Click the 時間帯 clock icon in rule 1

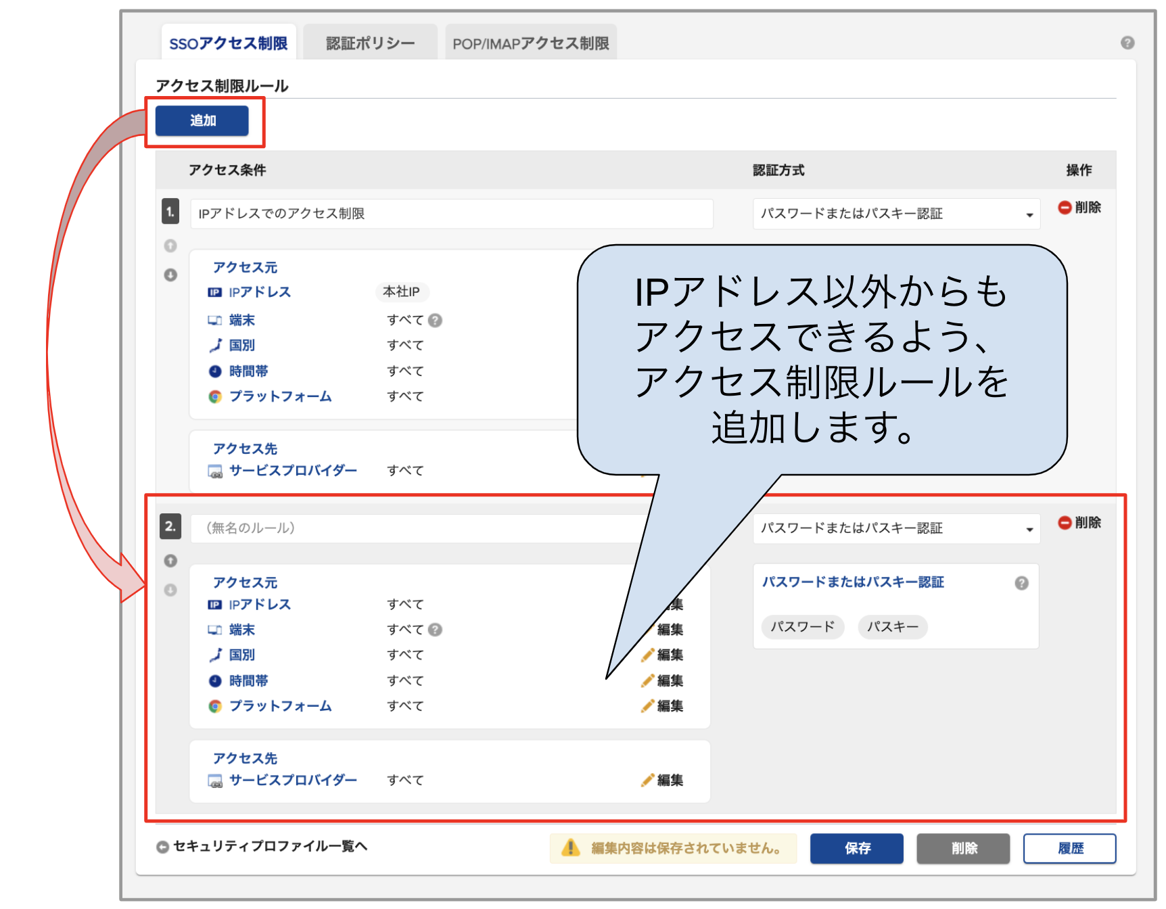pos(215,371)
